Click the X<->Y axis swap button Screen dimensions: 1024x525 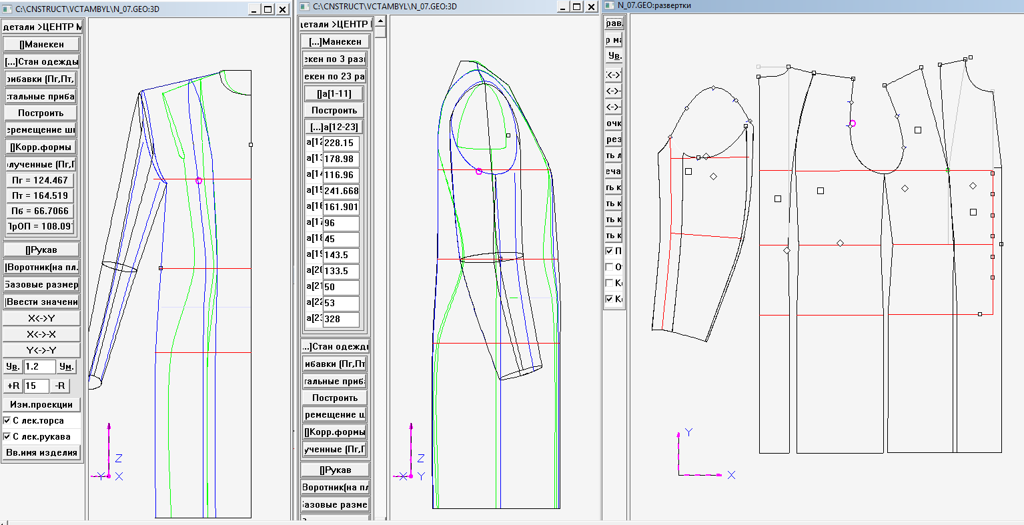pos(41,318)
